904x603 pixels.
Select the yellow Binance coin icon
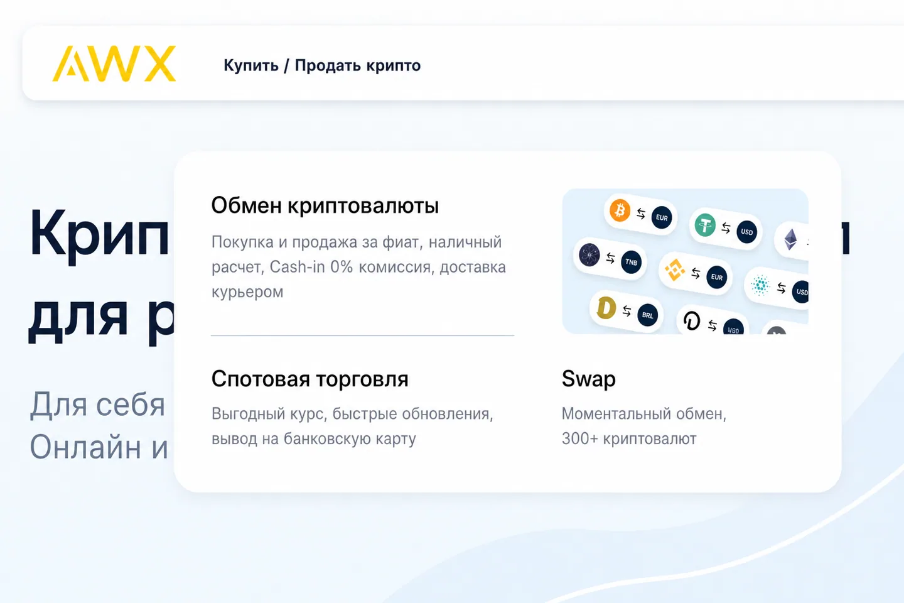click(675, 269)
